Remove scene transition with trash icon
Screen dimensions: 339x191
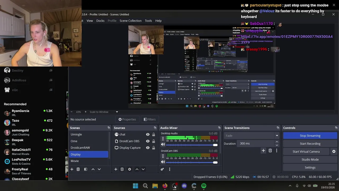click(270, 151)
